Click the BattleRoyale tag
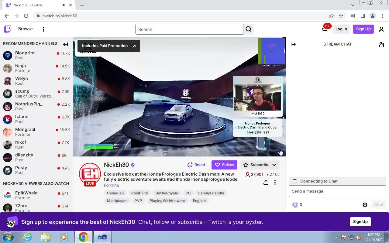Image resolution: width=389 pixels, height=243 pixels. pyautogui.click(x=167, y=193)
